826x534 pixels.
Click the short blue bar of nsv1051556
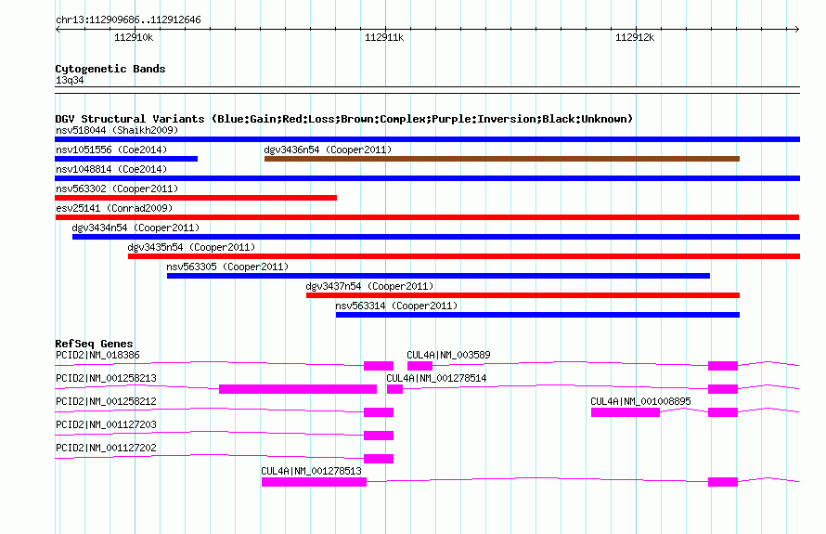click(x=126, y=159)
